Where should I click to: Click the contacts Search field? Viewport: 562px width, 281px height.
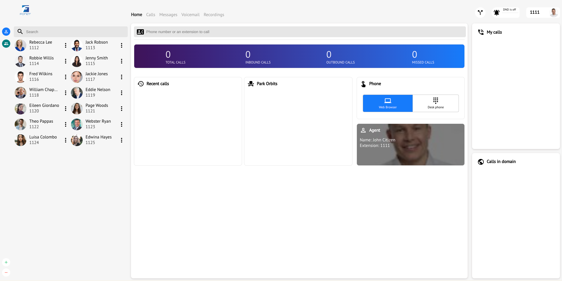(x=71, y=32)
